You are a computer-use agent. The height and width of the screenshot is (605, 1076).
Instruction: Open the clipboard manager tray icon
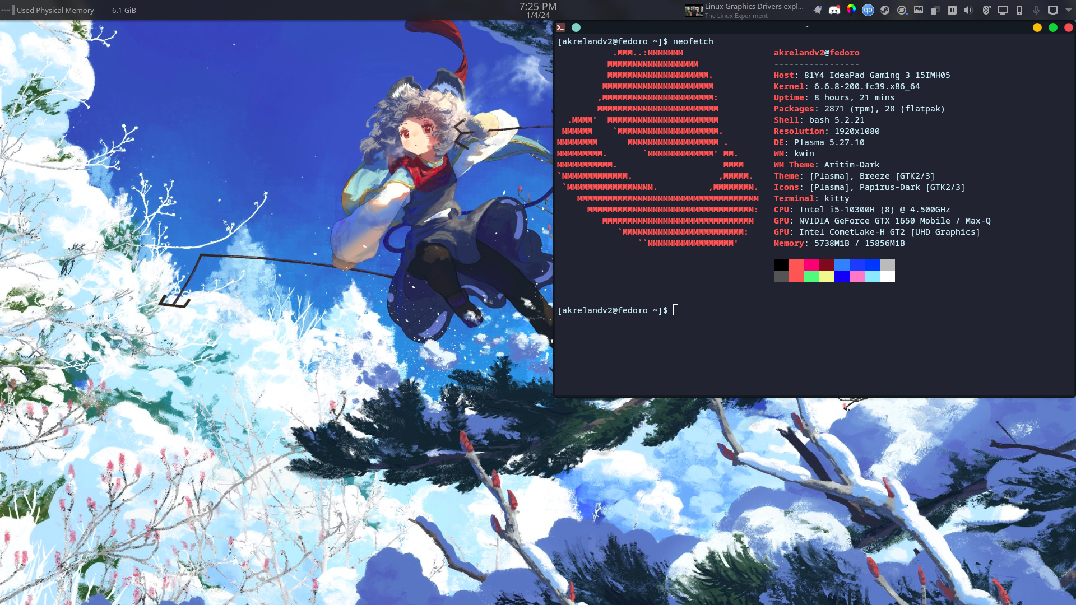click(x=935, y=10)
